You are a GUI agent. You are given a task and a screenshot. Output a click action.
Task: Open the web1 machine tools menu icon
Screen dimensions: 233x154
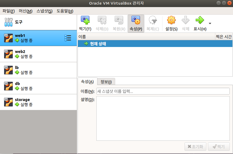point(68,38)
